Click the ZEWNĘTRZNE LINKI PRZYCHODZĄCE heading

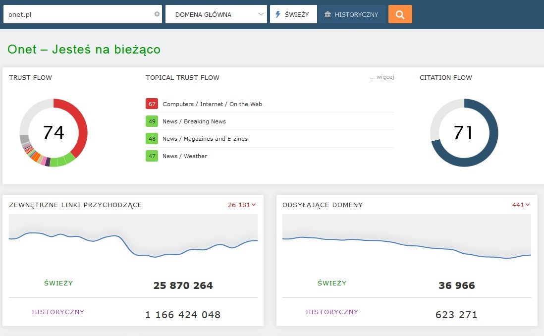coord(76,205)
